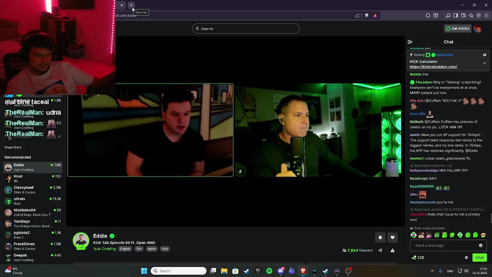The height and width of the screenshot is (277, 492).
Task: Toggle notifications bell for Eddie
Action: pyautogui.click(x=380, y=238)
